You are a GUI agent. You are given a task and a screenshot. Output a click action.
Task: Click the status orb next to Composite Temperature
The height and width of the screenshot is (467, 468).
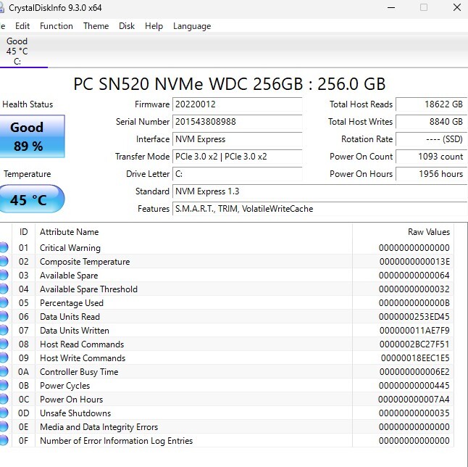coord(4,262)
